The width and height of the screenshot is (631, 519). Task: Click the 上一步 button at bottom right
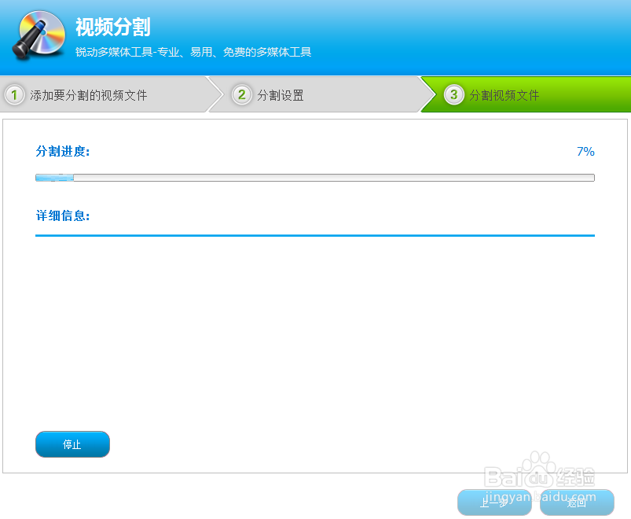(x=493, y=502)
